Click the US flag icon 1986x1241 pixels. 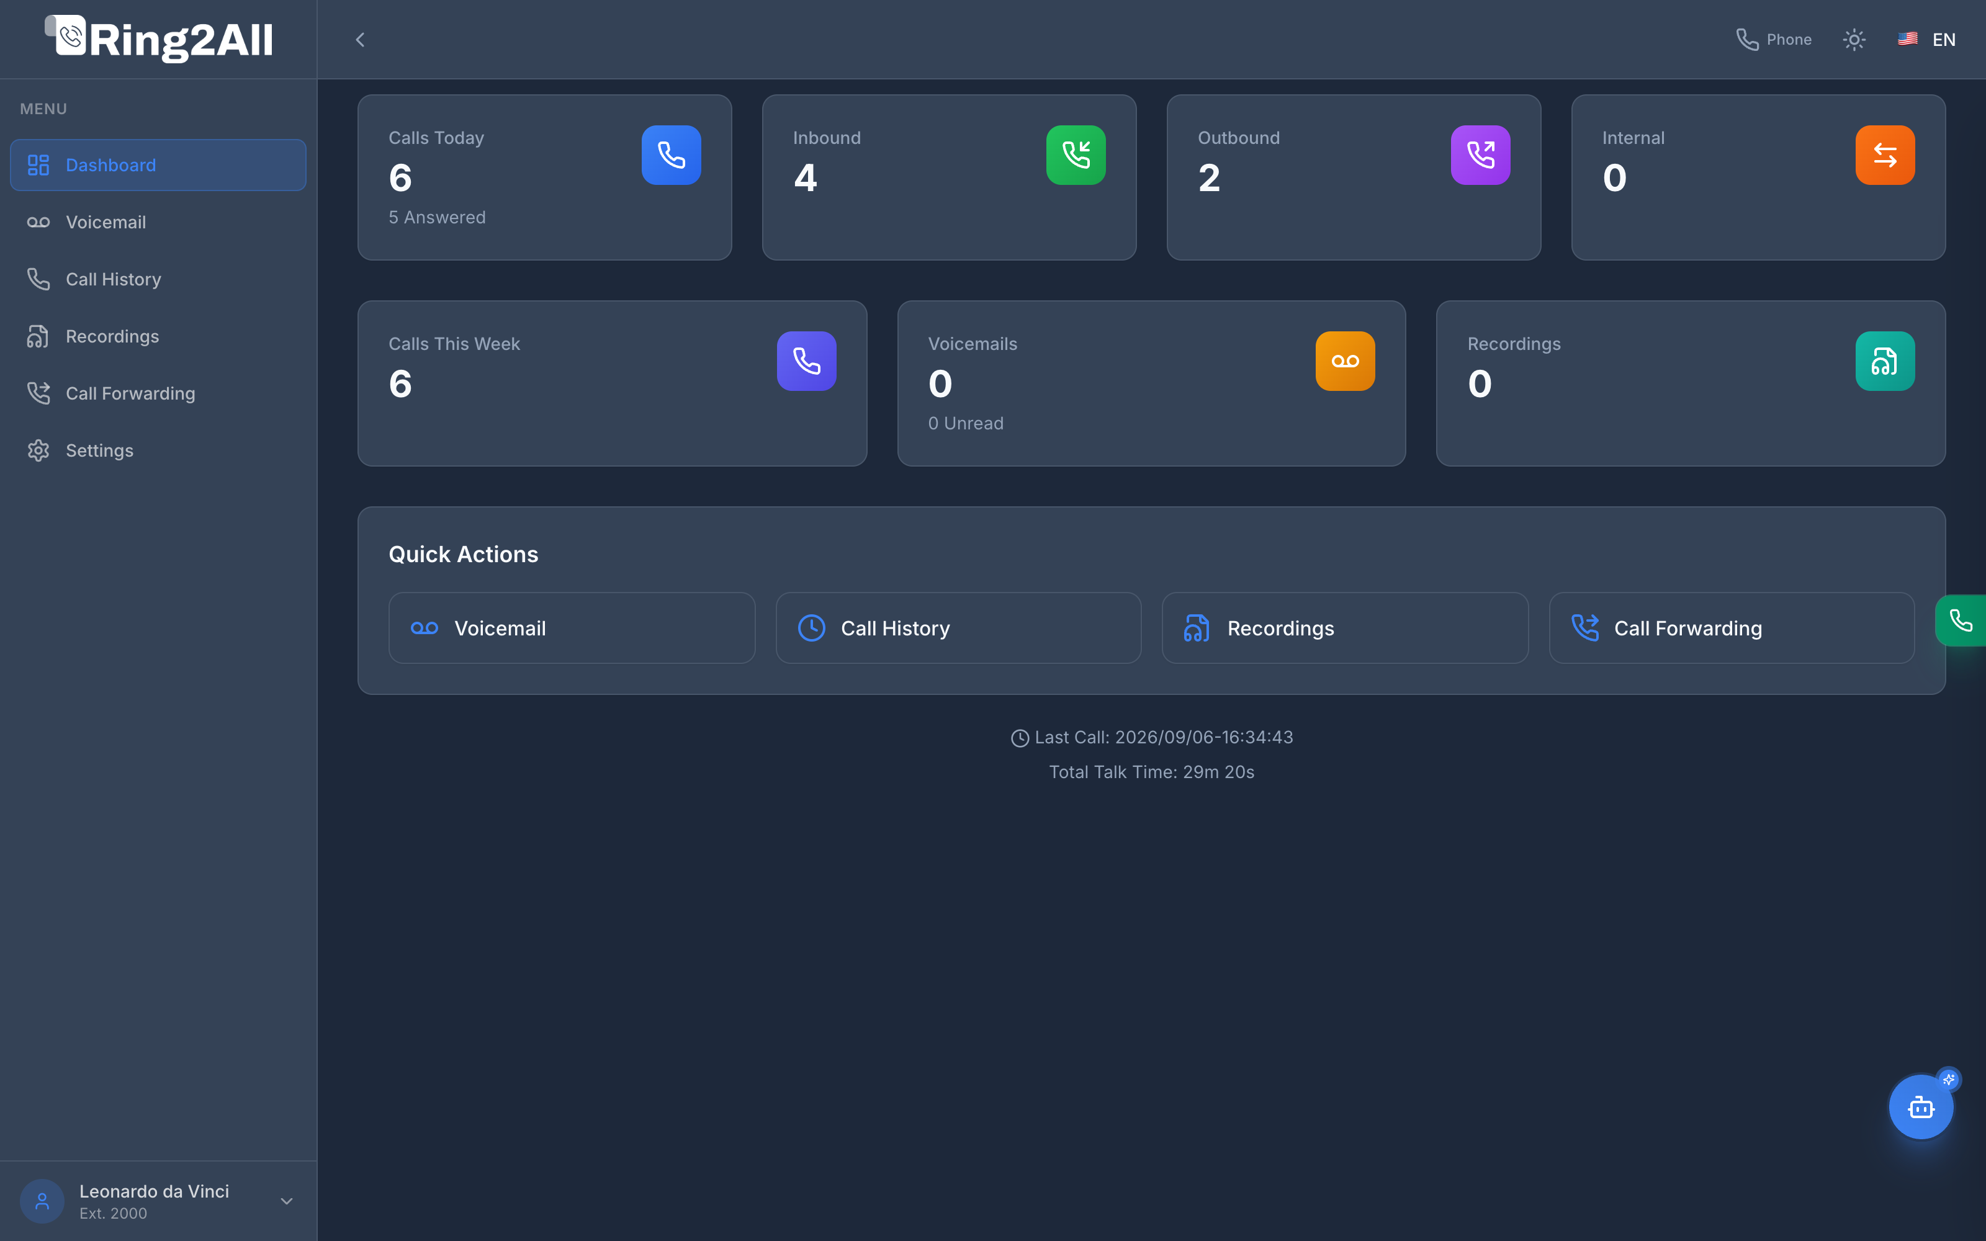click(1907, 38)
